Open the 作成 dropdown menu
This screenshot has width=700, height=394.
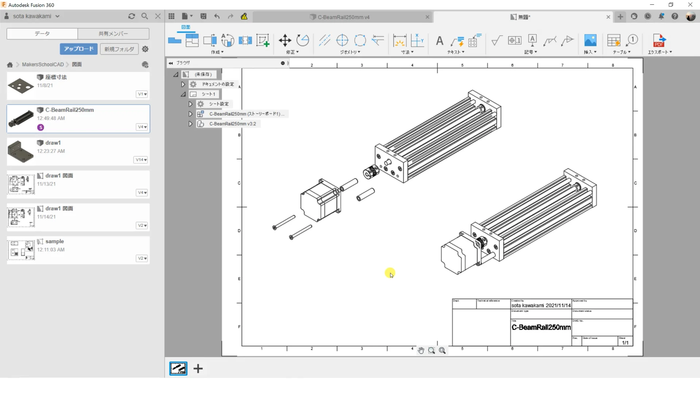[x=217, y=52]
